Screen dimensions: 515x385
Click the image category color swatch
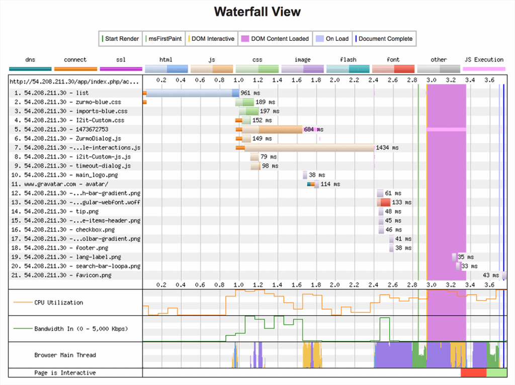click(x=302, y=67)
